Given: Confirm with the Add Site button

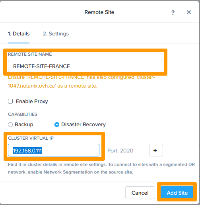Looking at the screenshot, I should point(177,193).
